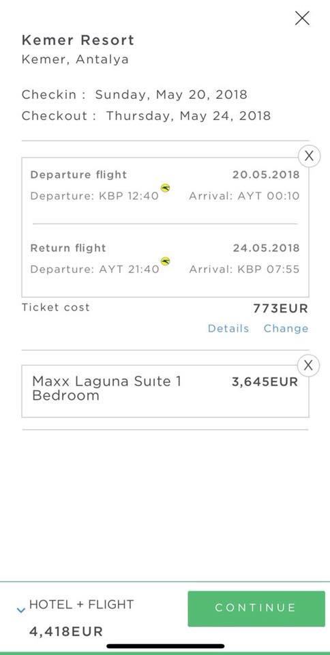Tap the Checkin date Sunday, May 20, 2018
The height and width of the screenshot is (655, 330).
pyautogui.click(x=171, y=94)
